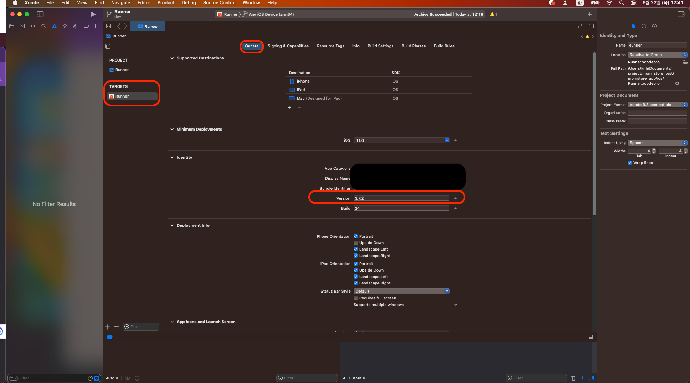
Task: Toggle the inspectors panel on the right
Action: click(x=681, y=14)
